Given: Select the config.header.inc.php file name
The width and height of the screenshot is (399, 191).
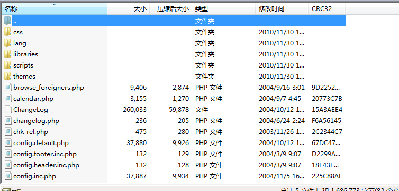Looking at the screenshot, I should (46, 165).
